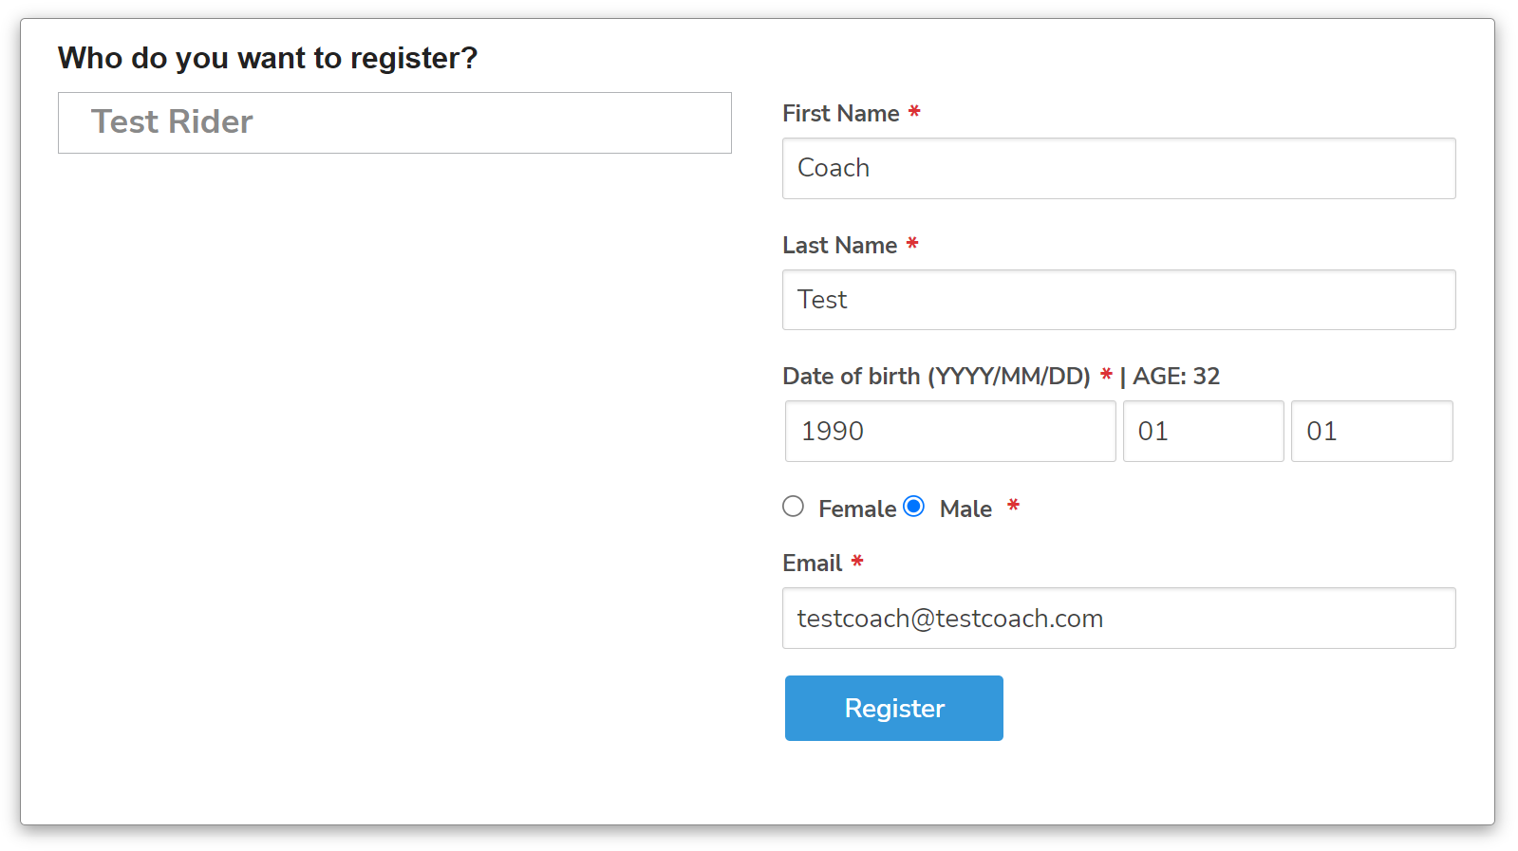Click the "Male" option label
This screenshot has height=851, width=1518.
coord(965,509)
